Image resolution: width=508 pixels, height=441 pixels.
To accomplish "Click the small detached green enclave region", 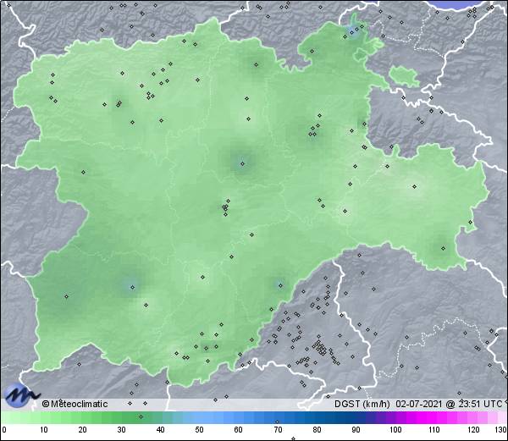I will tap(404, 76).
